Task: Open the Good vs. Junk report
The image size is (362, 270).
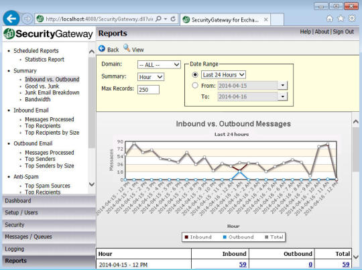Action: tap(42, 86)
